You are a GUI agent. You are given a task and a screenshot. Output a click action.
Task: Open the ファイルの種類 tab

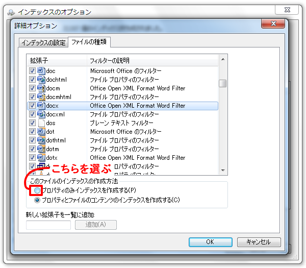coord(89,42)
